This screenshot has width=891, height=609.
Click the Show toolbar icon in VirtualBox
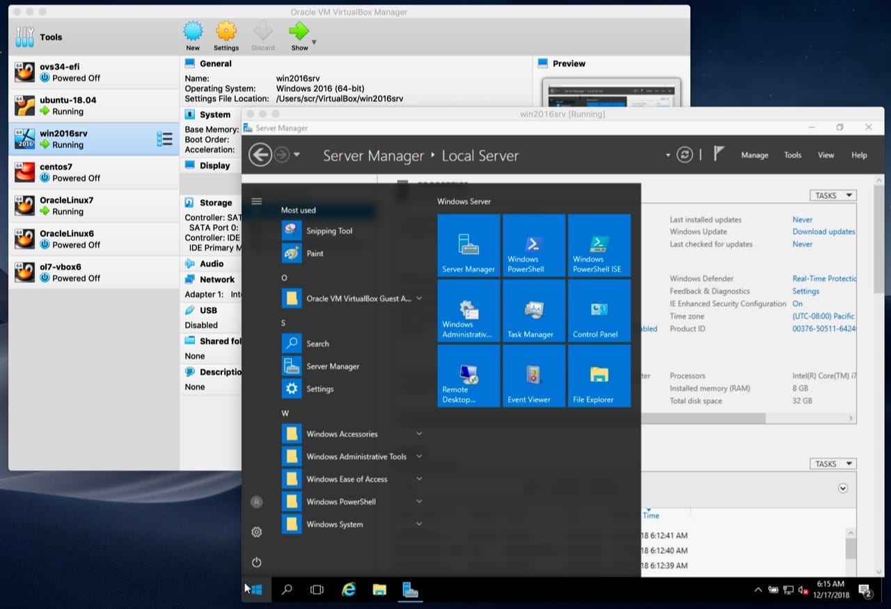point(299,32)
